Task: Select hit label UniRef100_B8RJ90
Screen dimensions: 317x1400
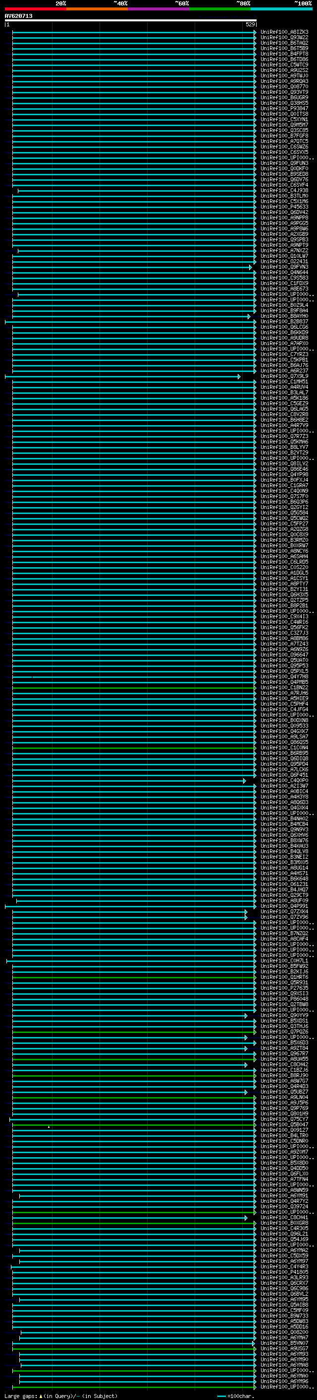Action: coord(284,1076)
